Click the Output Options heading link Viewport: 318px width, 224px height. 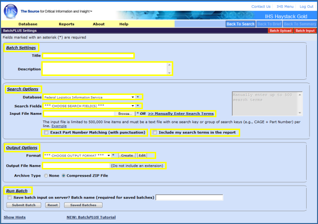[x=22, y=148]
